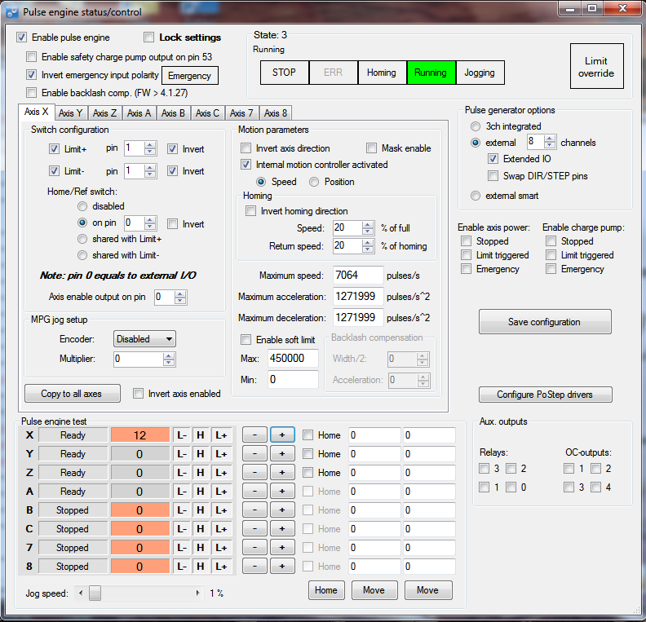Click the Pulse engine app icon in title bar
Viewport: 646px width, 622px height.
13,12
